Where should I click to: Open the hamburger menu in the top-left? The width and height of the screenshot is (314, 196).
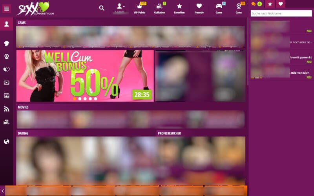point(6,8)
